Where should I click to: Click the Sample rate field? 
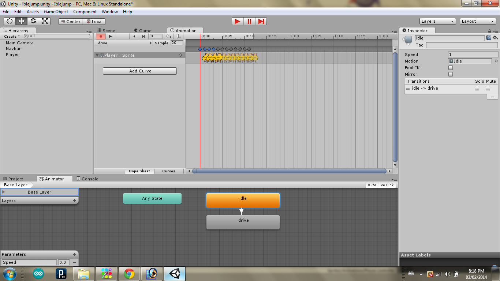pyautogui.click(x=177, y=43)
